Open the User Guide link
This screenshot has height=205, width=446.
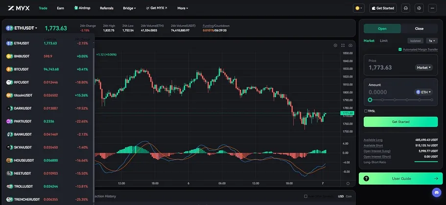coord(400,179)
